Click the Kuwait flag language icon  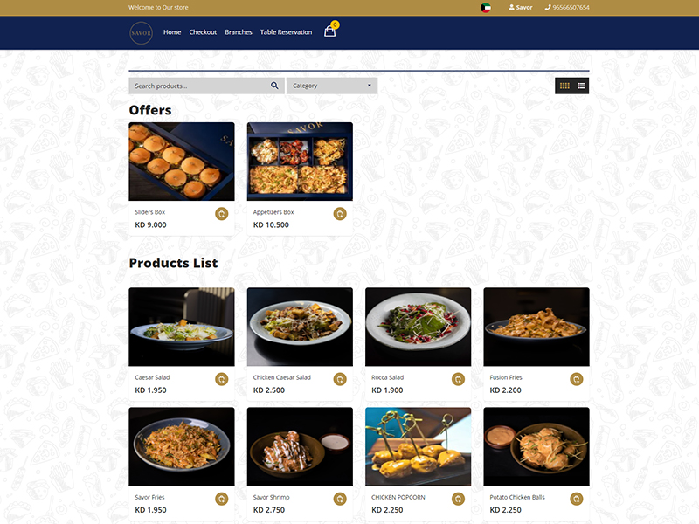tap(486, 8)
